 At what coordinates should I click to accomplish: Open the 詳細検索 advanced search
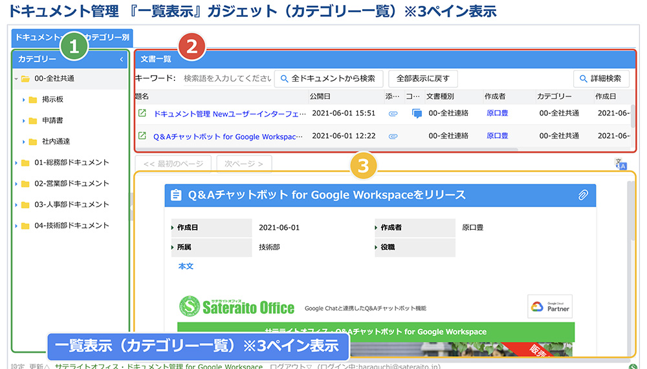[601, 78]
